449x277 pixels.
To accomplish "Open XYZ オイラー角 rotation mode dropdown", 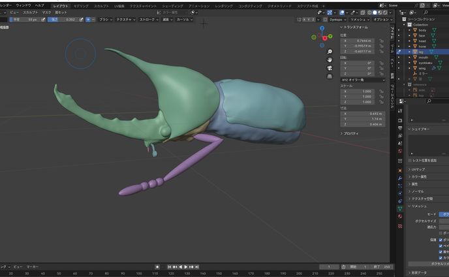I will (x=363, y=80).
